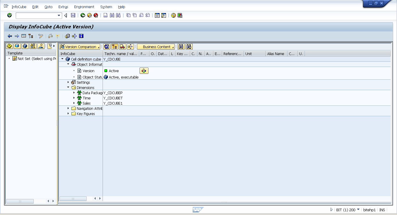Click the Display/Change pencil icon
The width and height of the screenshot is (397, 215).
tap(41, 36)
